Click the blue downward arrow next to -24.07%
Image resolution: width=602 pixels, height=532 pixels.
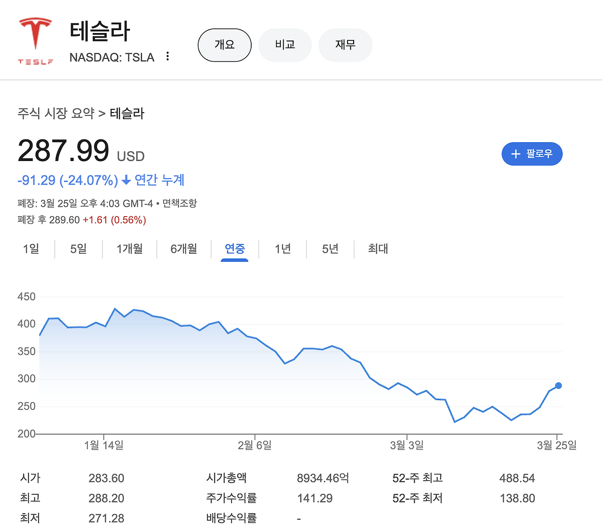tap(125, 180)
